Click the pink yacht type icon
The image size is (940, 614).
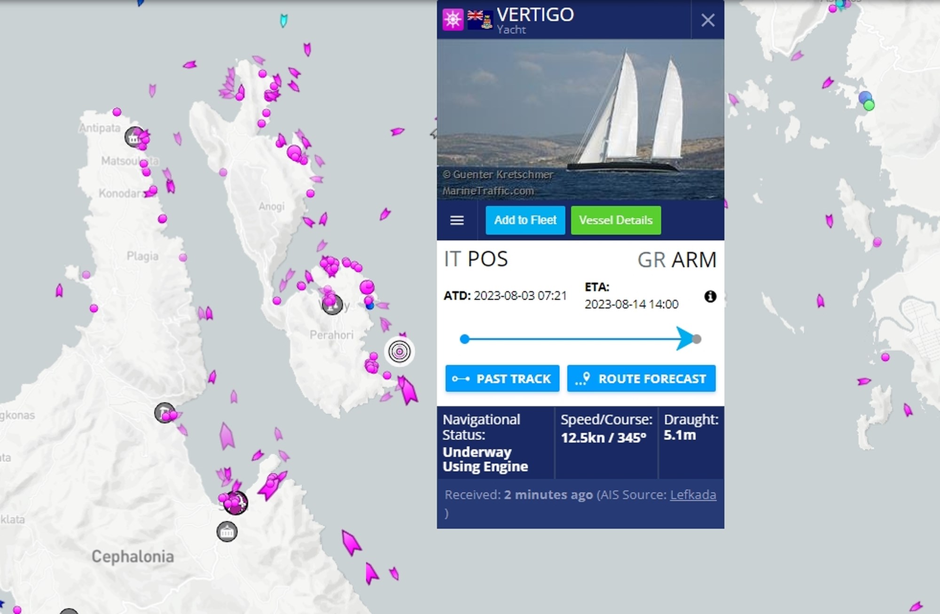(453, 20)
